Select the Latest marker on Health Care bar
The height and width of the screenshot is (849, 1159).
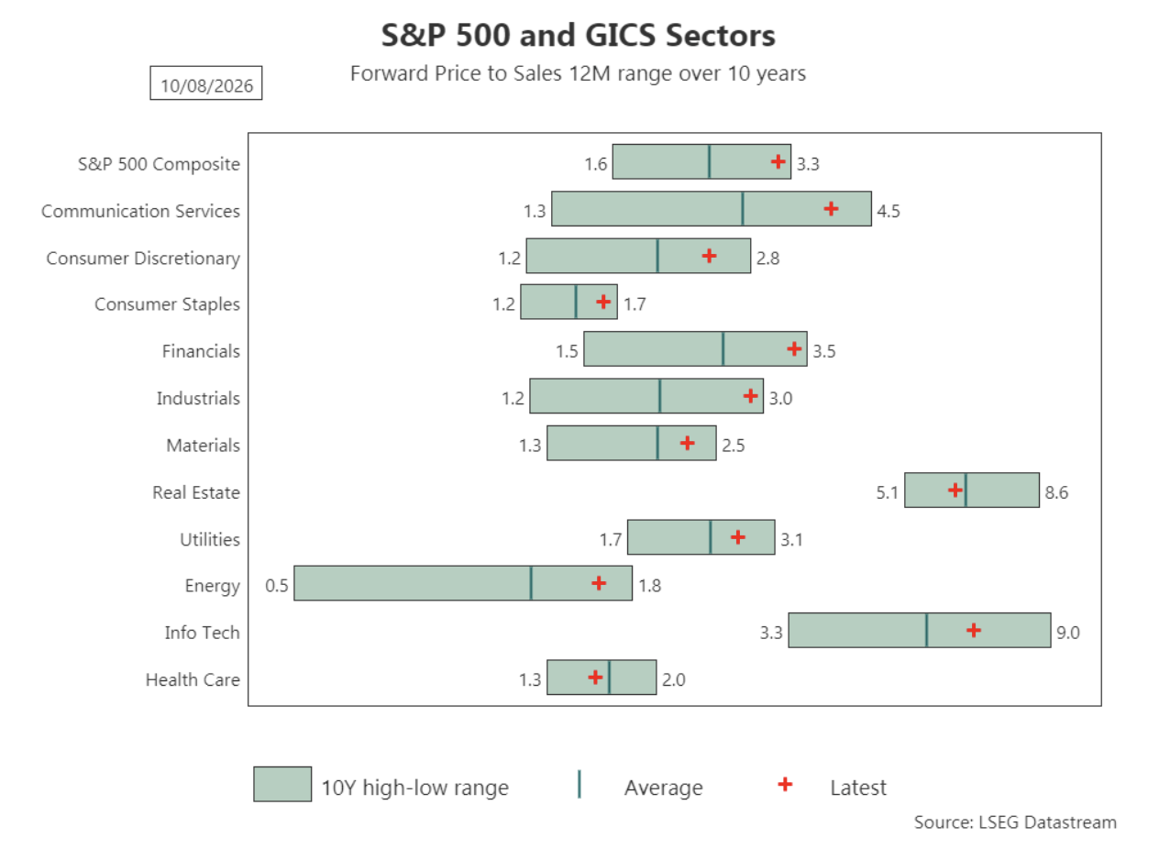click(595, 677)
